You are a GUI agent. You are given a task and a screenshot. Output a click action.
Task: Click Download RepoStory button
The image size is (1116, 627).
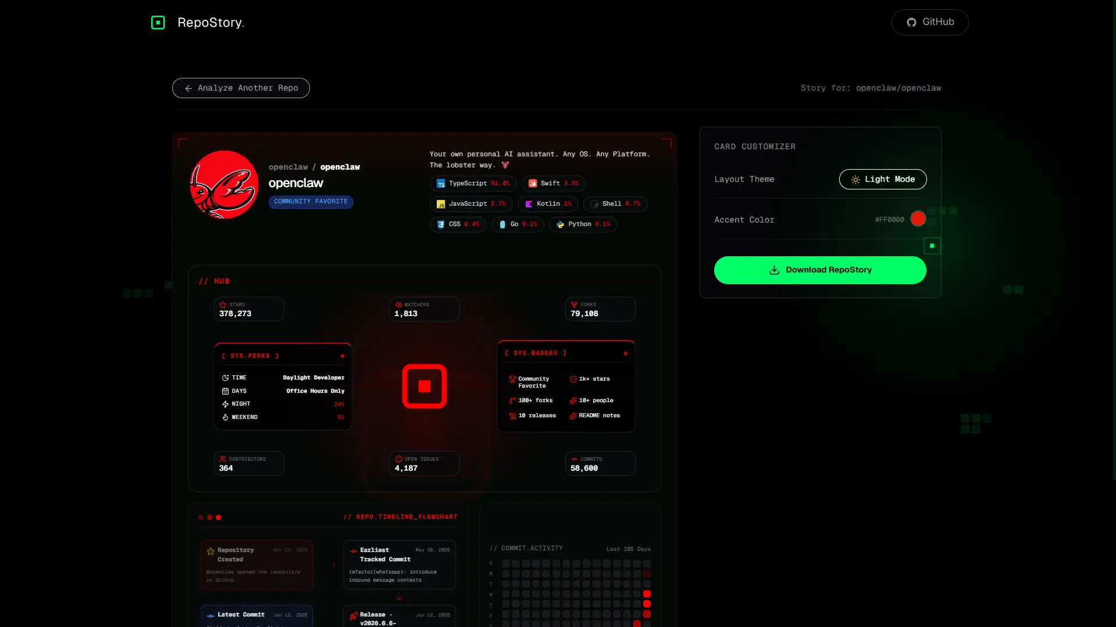pos(819,270)
